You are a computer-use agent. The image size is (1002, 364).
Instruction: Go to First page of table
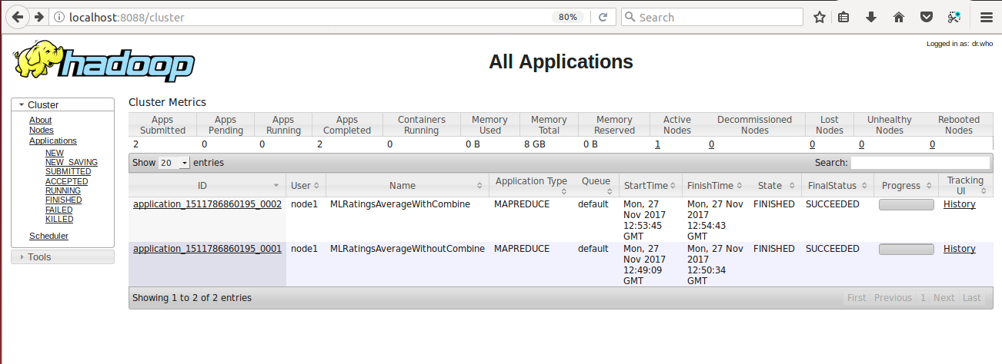[857, 298]
